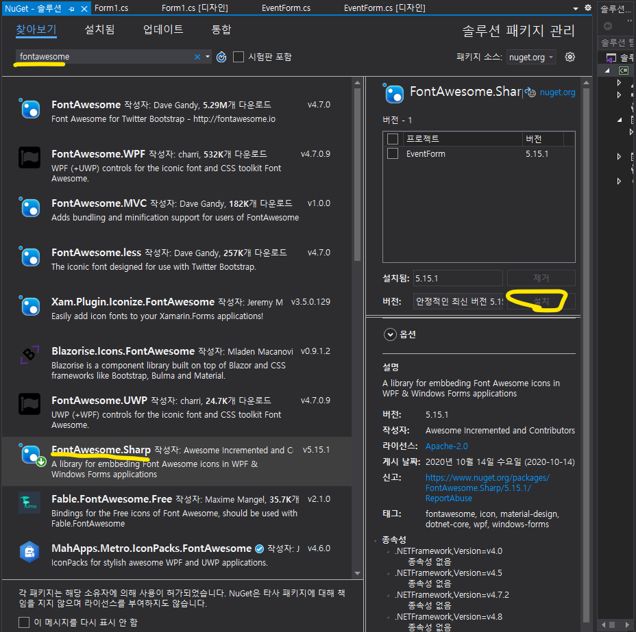Toggle the include prerelease checkbox
Screen dimensions: 636x632
coord(238,57)
